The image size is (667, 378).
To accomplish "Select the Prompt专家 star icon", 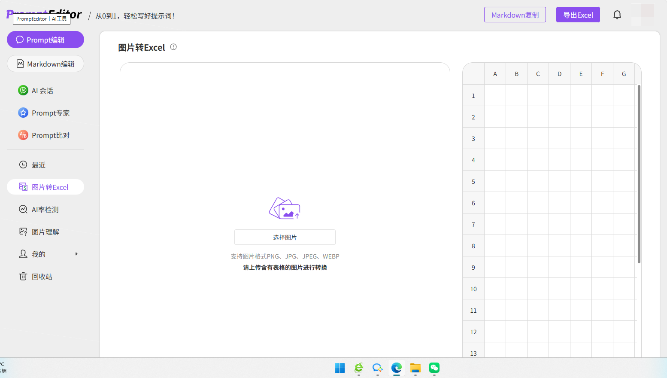I will click(22, 113).
